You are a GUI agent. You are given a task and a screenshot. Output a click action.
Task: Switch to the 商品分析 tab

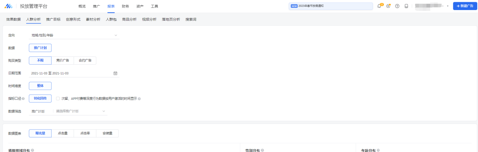click(x=129, y=19)
